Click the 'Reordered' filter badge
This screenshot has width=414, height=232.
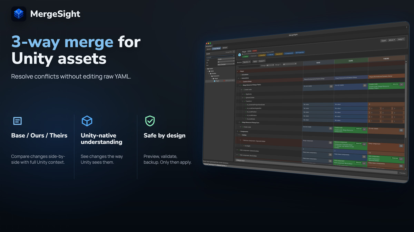coord(279,54)
